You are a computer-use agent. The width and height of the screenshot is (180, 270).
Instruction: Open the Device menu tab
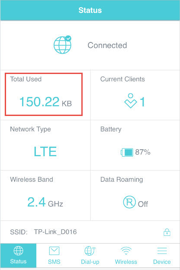pyautogui.click(x=162, y=256)
